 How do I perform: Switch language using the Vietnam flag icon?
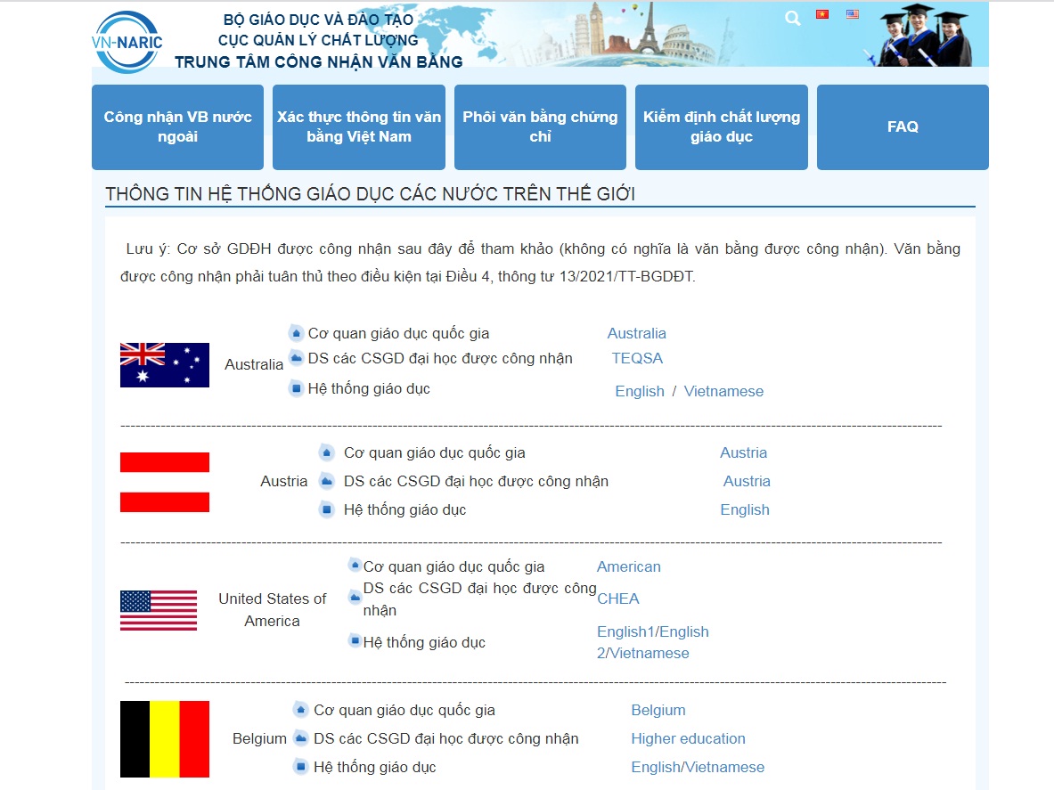822,14
